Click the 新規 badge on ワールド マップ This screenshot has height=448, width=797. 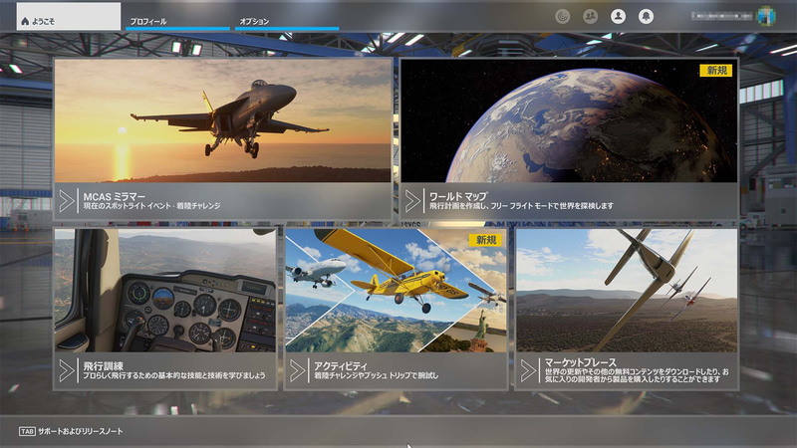point(716,71)
